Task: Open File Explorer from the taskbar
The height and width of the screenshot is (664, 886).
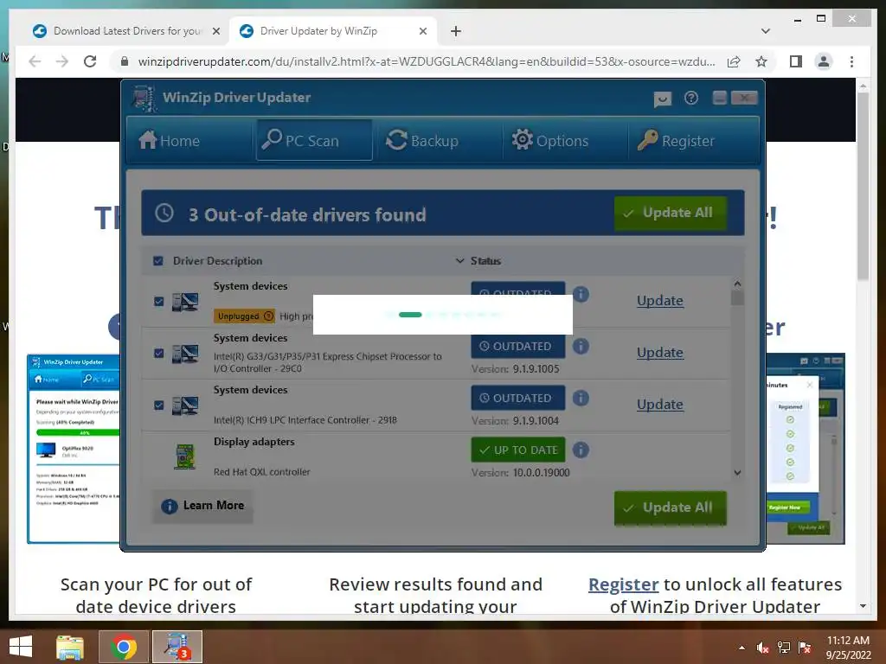Action: pos(70,647)
